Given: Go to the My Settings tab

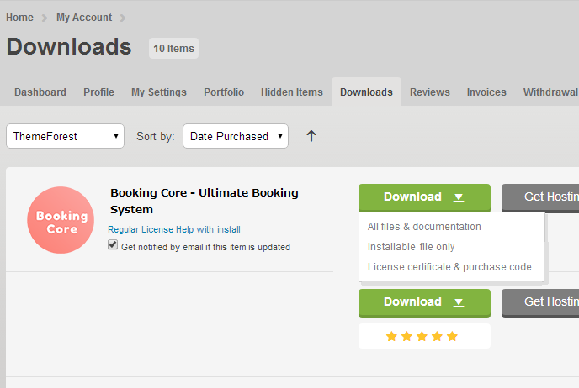Looking at the screenshot, I should pos(159,92).
